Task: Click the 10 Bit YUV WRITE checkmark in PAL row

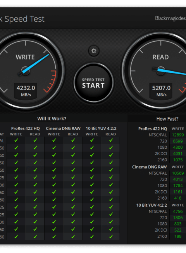Action: pos(92,141)
